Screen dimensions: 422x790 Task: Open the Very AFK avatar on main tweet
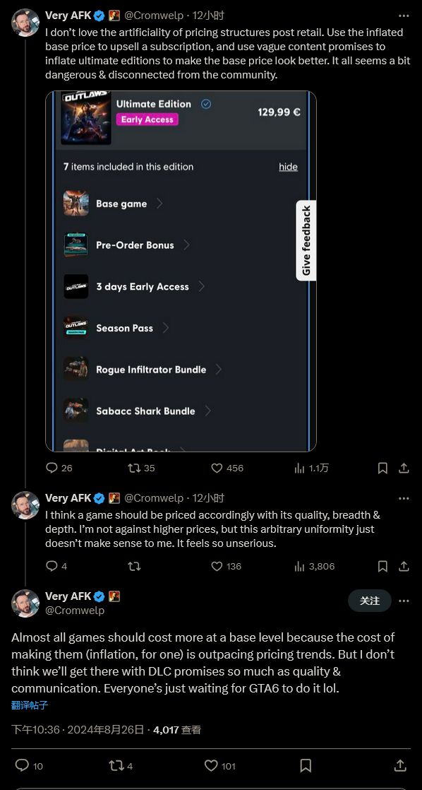(x=25, y=603)
